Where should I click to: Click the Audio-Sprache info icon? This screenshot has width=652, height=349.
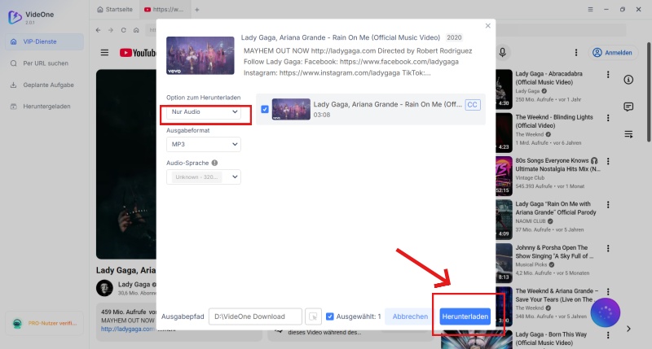tap(214, 163)
